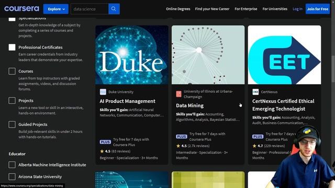Click the Duke University small logo icon
The height and width of the screenshot is (188, 335).
[x=103, y=92]
